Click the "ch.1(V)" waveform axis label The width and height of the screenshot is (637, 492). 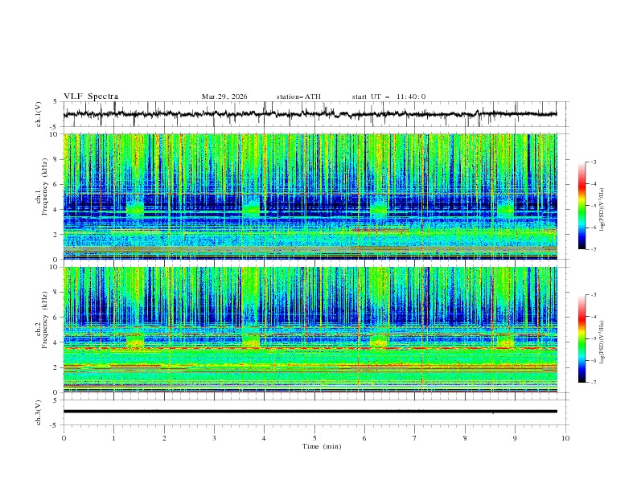39,114
